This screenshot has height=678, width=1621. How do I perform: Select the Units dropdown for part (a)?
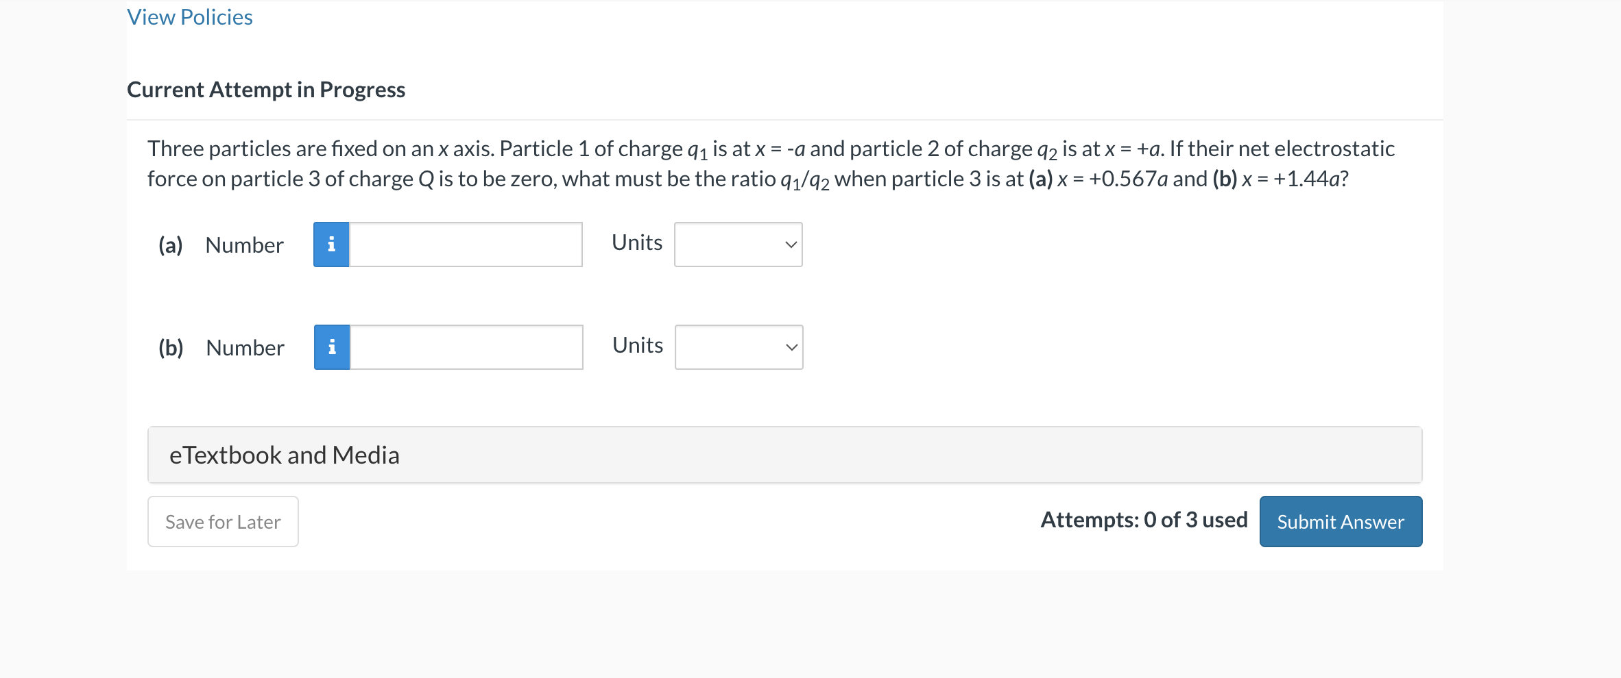[x=738, y=244]
